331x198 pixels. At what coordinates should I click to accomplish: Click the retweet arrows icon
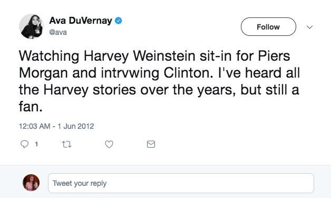click(67, 144)
